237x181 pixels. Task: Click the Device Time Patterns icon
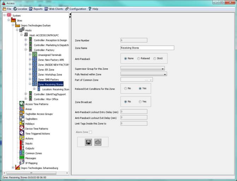click(22, 129)
